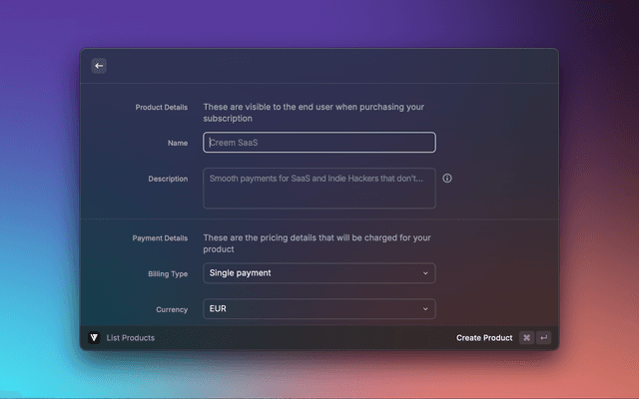Click the back arrow button
The height and width of the screenshot is (399, 639).
99,66
